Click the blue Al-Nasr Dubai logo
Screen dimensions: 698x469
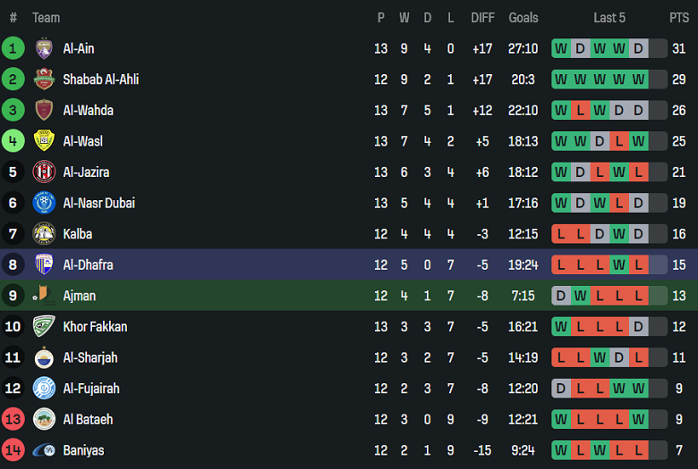pyautogui.click(x=44, y=203)
